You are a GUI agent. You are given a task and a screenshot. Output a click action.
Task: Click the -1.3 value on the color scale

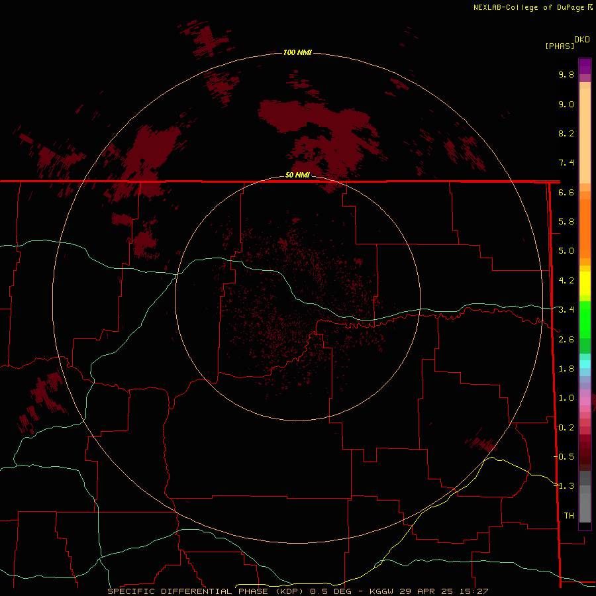click(x=564, y=486)
